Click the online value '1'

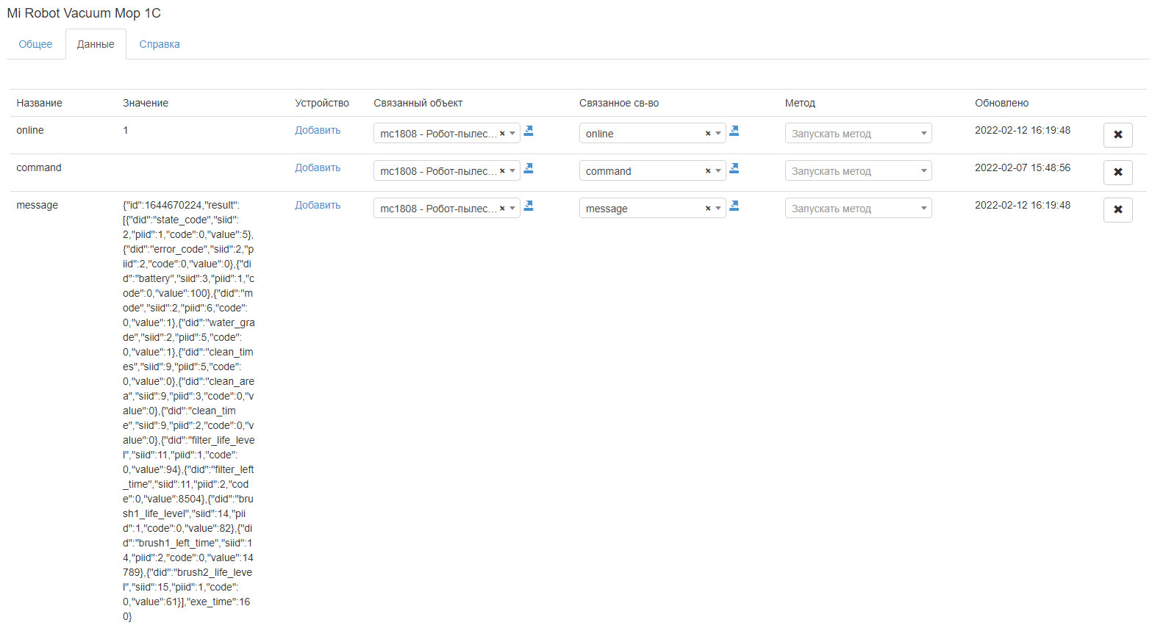coord(126,130)
